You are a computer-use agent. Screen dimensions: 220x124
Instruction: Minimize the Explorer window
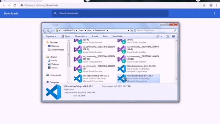coord(162,24)
